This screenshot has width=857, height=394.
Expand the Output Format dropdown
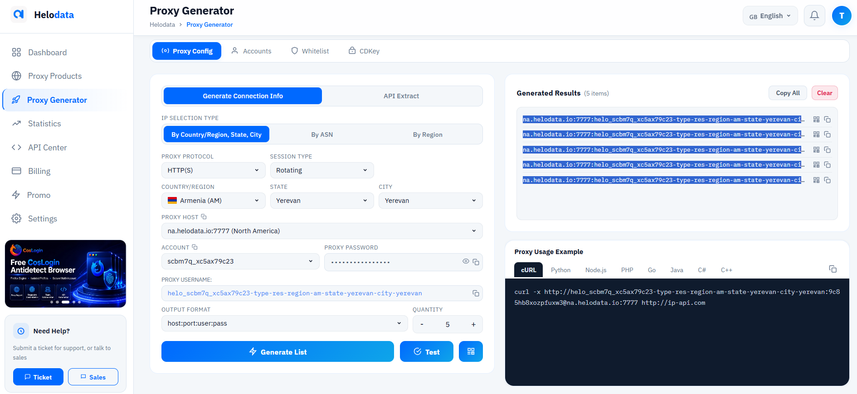[284, 323]
